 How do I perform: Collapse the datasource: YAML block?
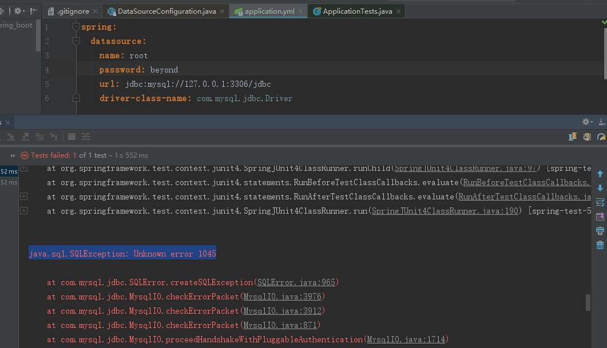tap(76, 41)
